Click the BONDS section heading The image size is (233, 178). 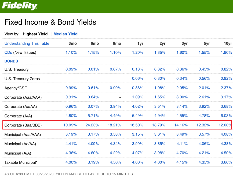point(11,61)
